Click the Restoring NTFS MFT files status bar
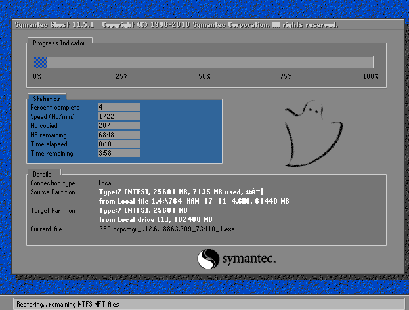The width and height of the screenshot is (409, 310). point(209,304)
